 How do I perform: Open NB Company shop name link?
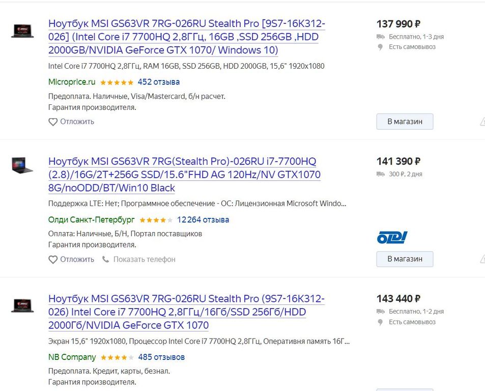pyautogui.click(x=72, y=357)
